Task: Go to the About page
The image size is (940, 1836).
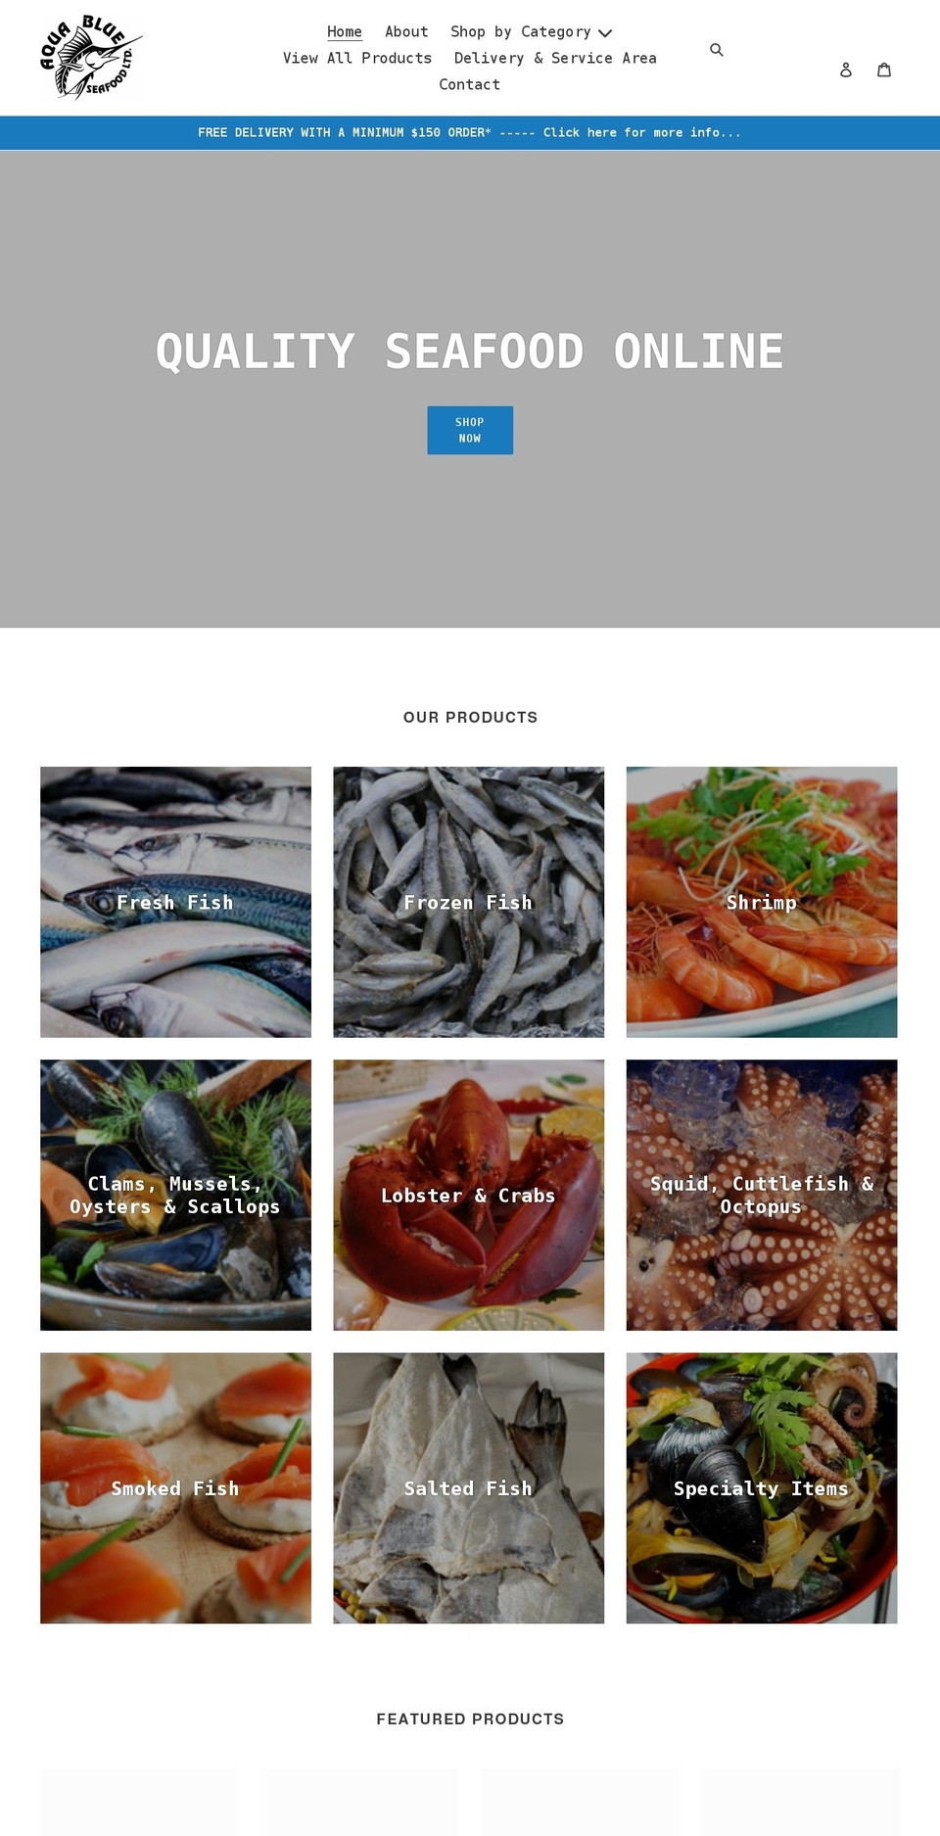Action: (x=406, y=31)
